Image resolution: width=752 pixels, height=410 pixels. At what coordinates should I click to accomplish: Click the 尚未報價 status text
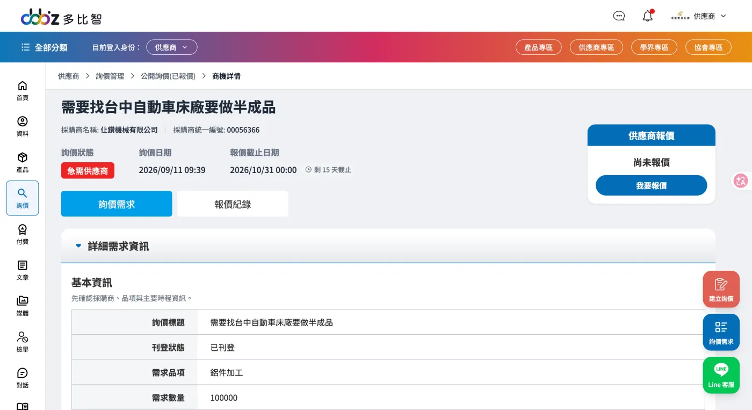[652, 162]
